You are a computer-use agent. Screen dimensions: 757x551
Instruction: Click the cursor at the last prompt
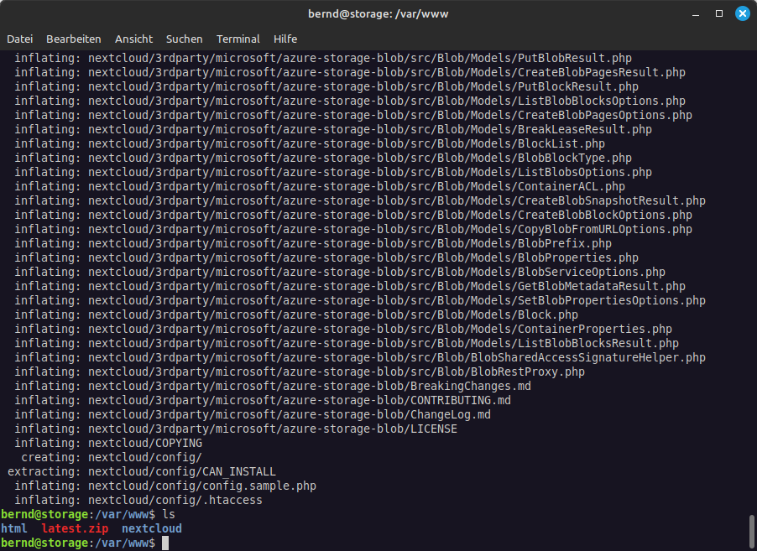point(165,543)
